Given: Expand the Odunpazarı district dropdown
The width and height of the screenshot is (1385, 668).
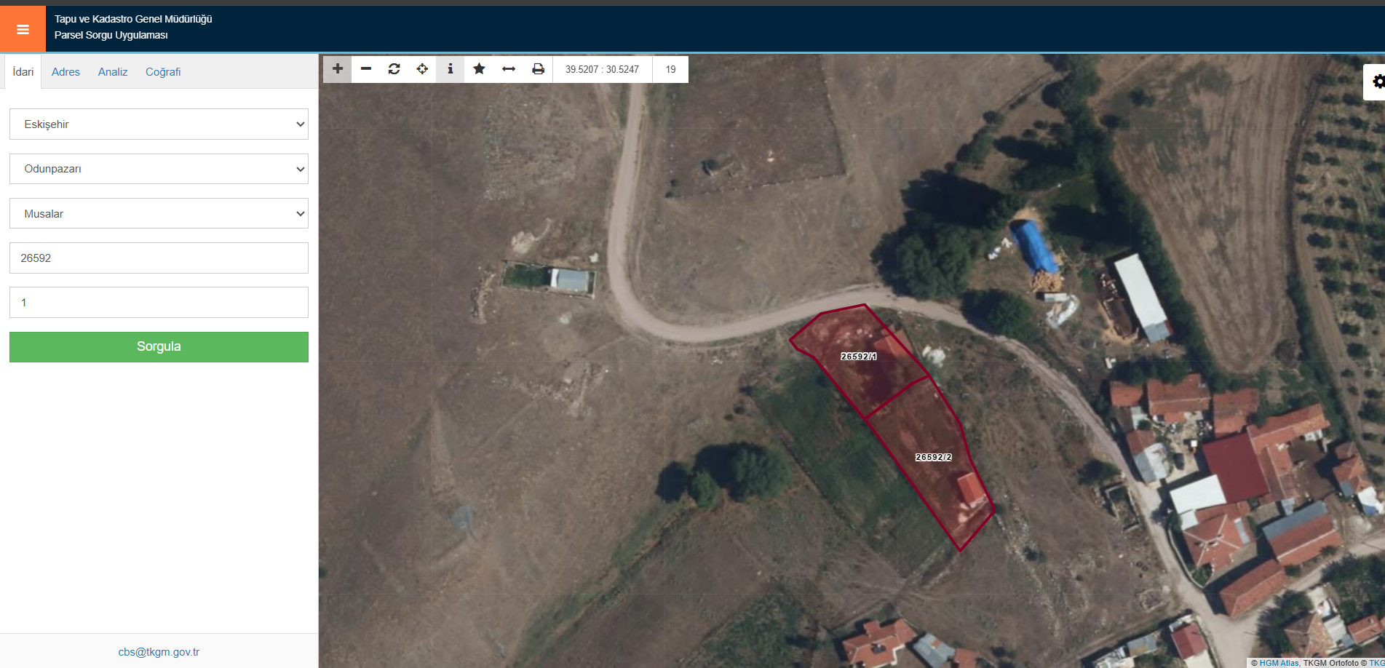Looking at the screenshot, I should (159, 169).
